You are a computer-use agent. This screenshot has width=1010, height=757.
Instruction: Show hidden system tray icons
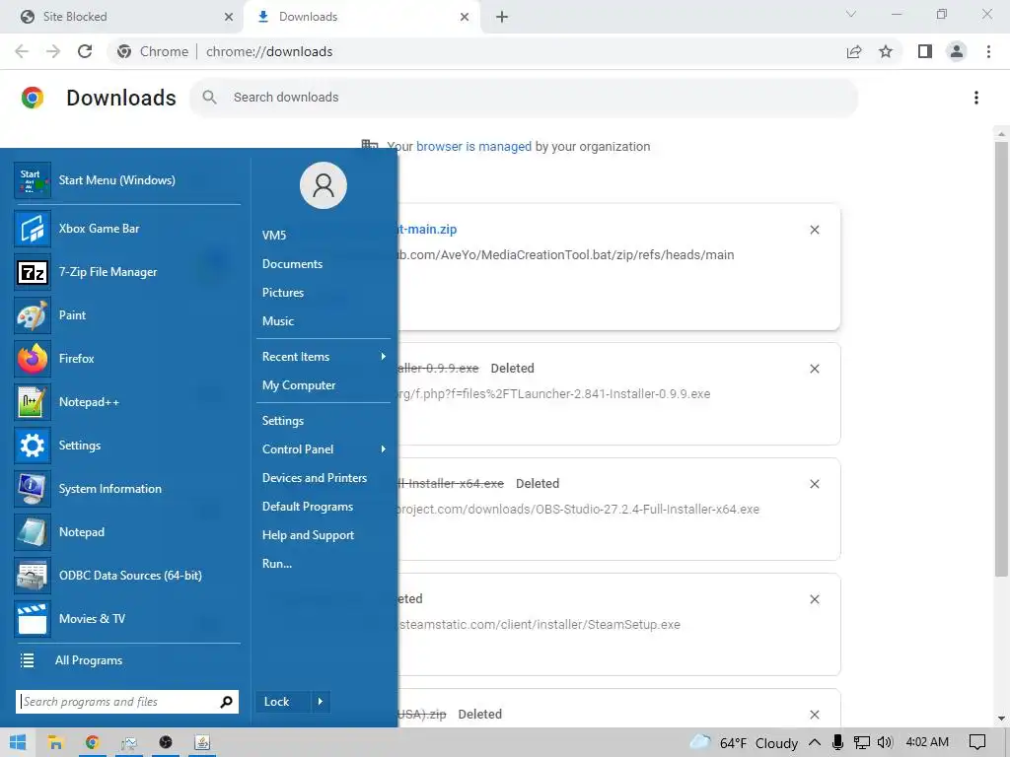pos(814,742)
